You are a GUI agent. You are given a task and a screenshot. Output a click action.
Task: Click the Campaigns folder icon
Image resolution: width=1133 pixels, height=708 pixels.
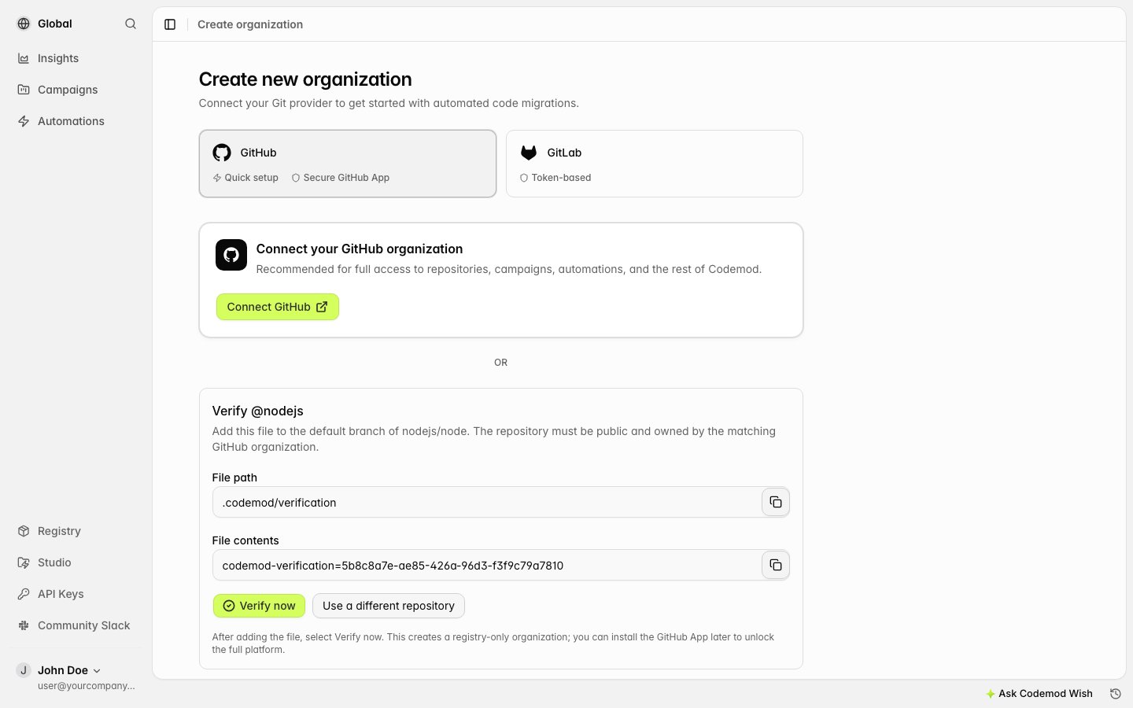24,90
